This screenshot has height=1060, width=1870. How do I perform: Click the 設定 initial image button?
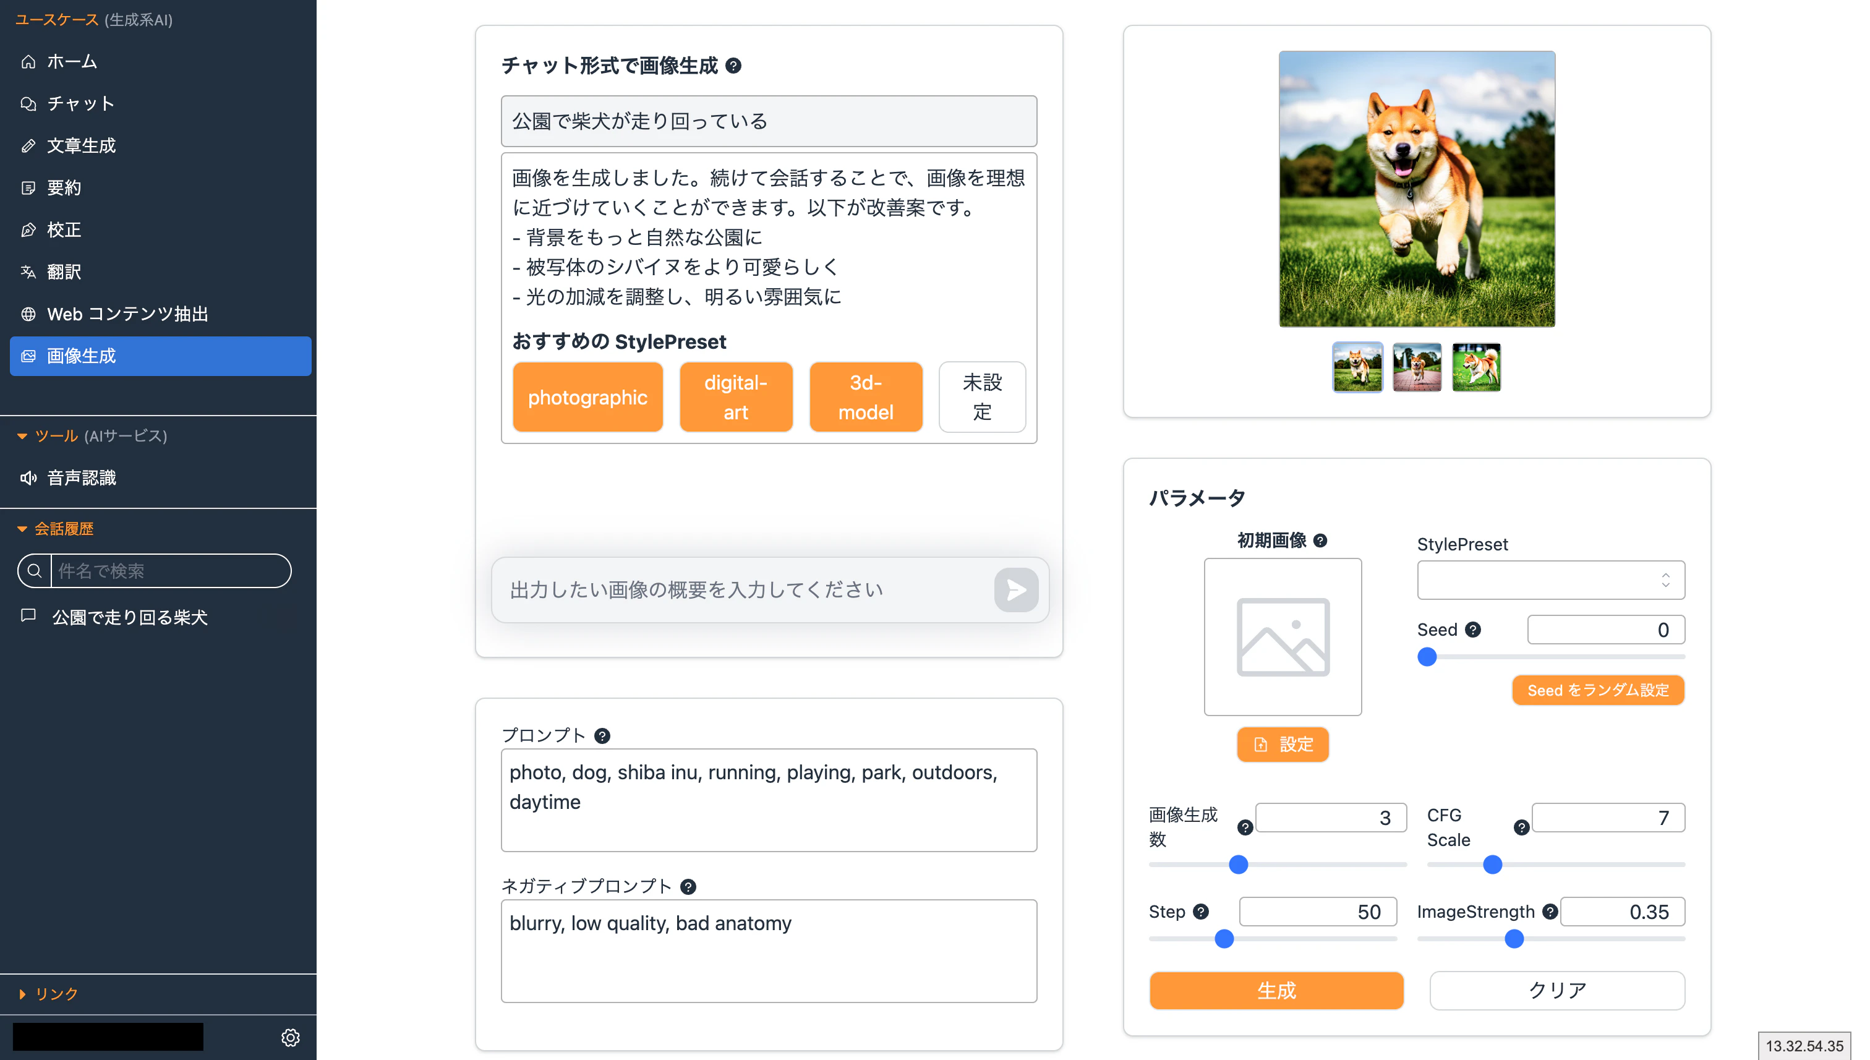tap(1283, 745)
